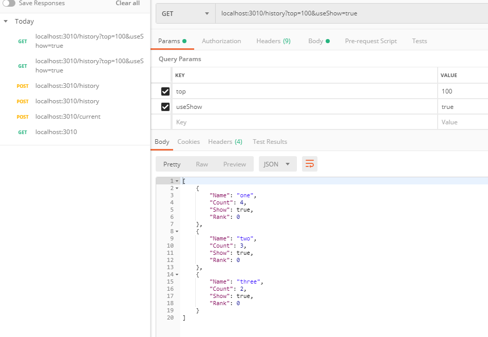
Task: Click the value cell containing true
Action: pos(463,107)
